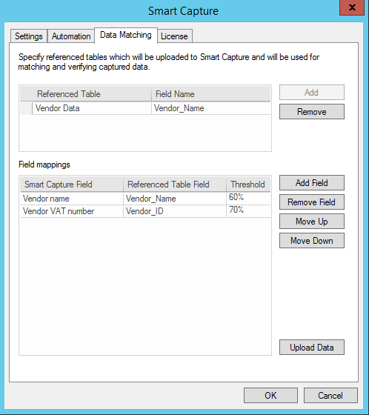
Task: Select the Data Matching tab
Action: [x=126, y=35]
